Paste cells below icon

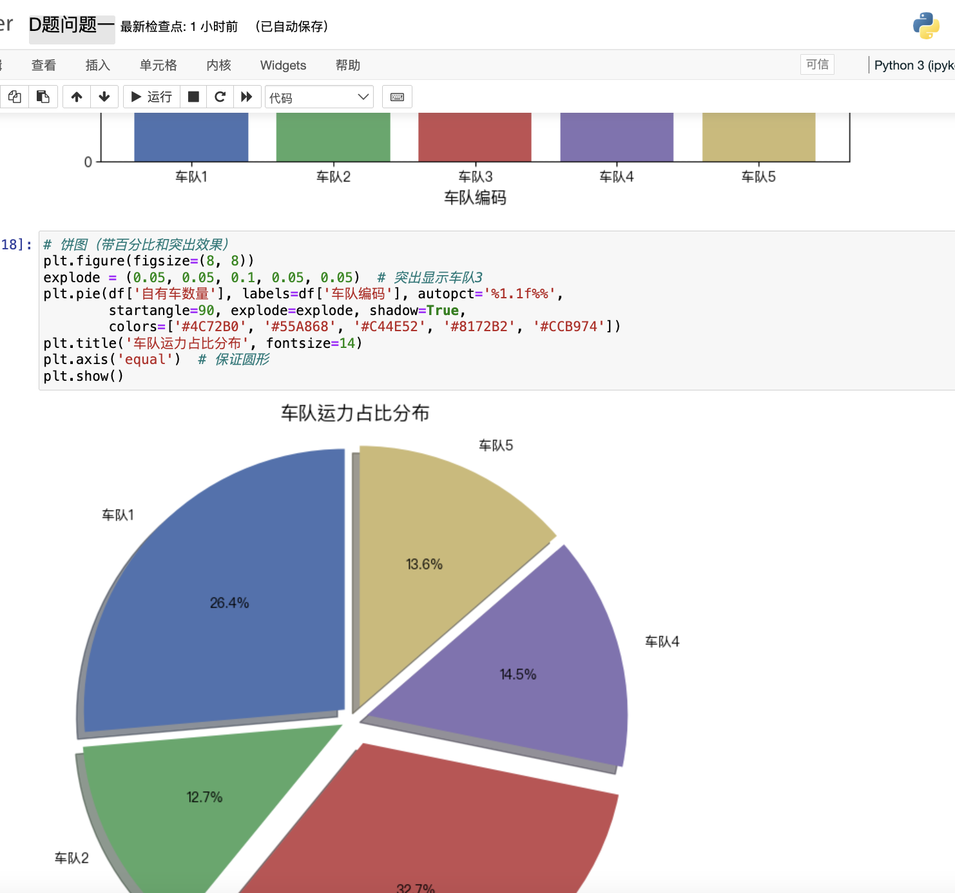coord(43,97)
